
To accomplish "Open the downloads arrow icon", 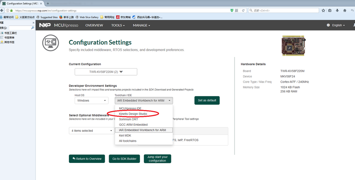I will point(337,10).
